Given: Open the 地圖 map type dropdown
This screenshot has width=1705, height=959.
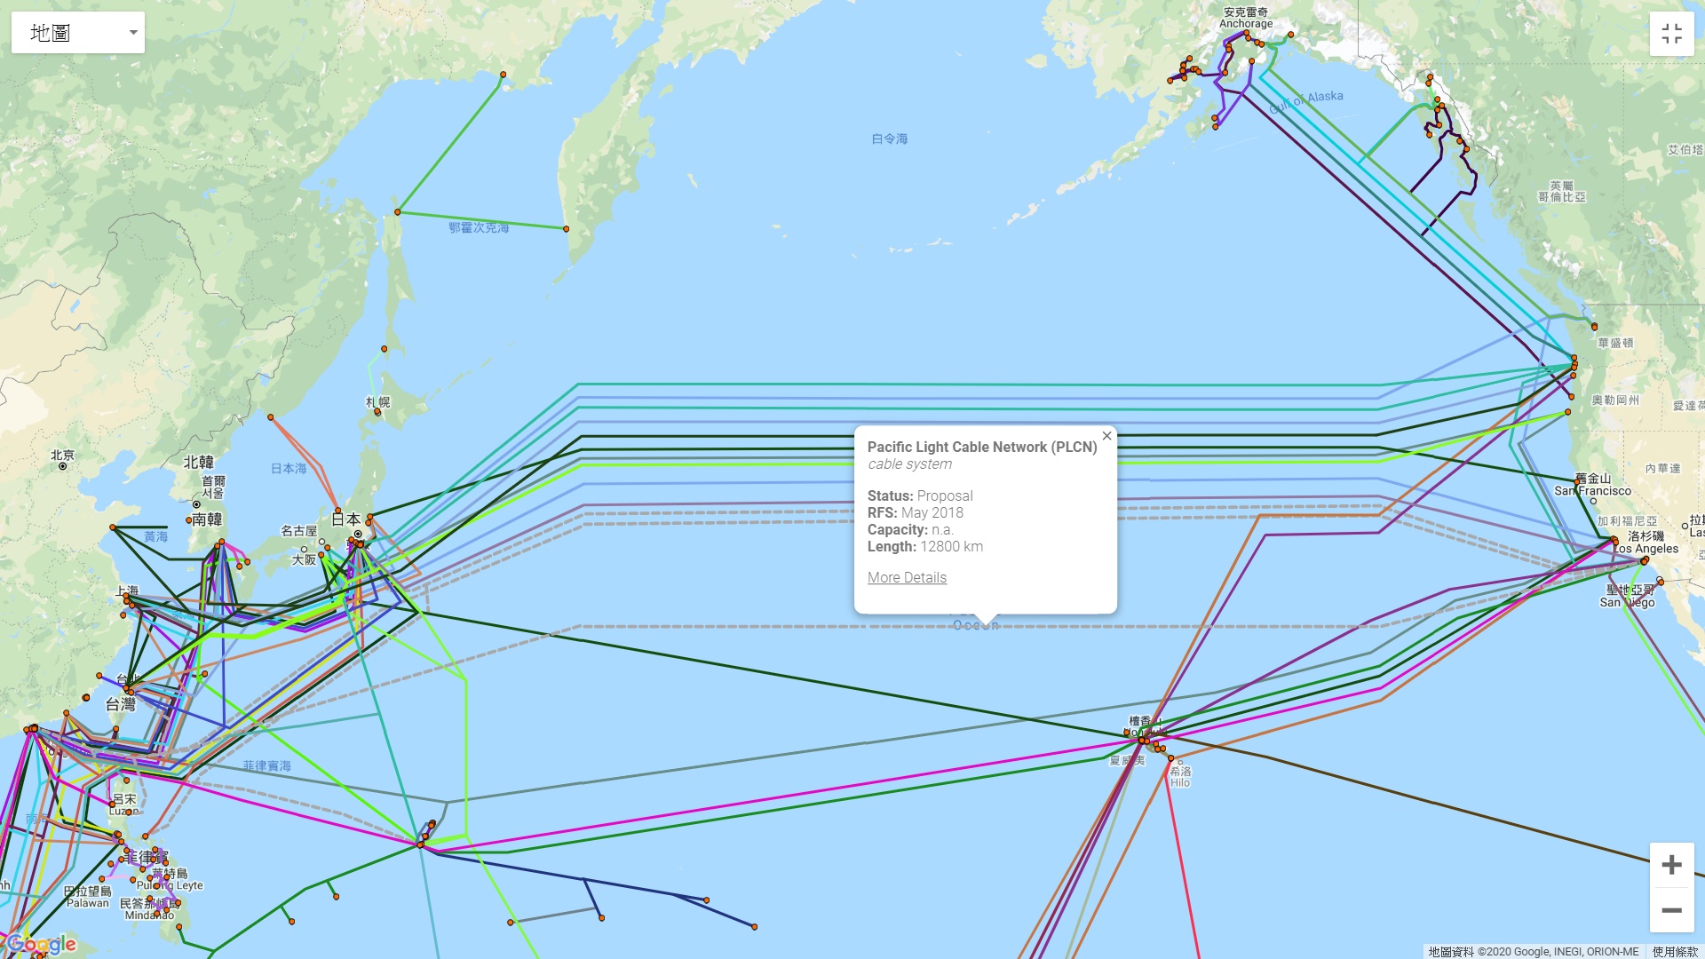Looking at the screenshot, I should pos(78,33).
